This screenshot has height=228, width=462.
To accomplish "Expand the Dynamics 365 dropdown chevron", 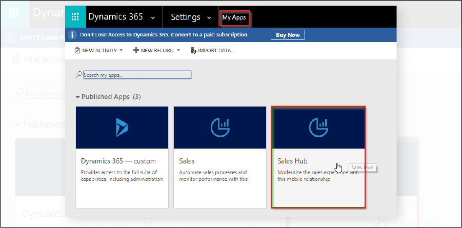I will pos(153,17).
